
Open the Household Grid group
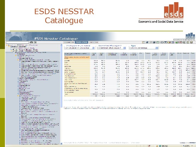click(26, 58)
